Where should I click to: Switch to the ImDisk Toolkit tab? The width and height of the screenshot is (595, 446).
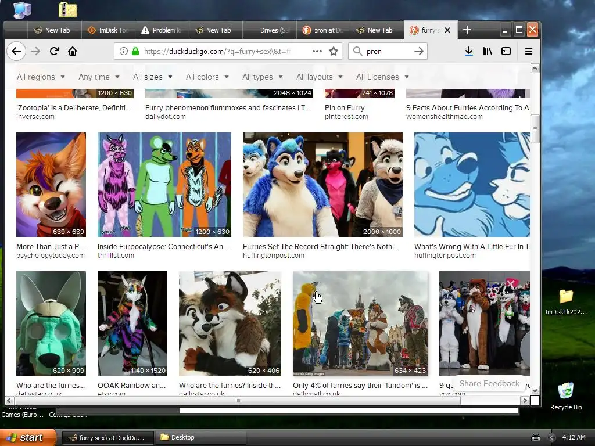click(108, 30)
